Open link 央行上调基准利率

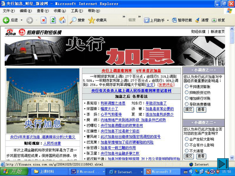click(x=117, y=71)
